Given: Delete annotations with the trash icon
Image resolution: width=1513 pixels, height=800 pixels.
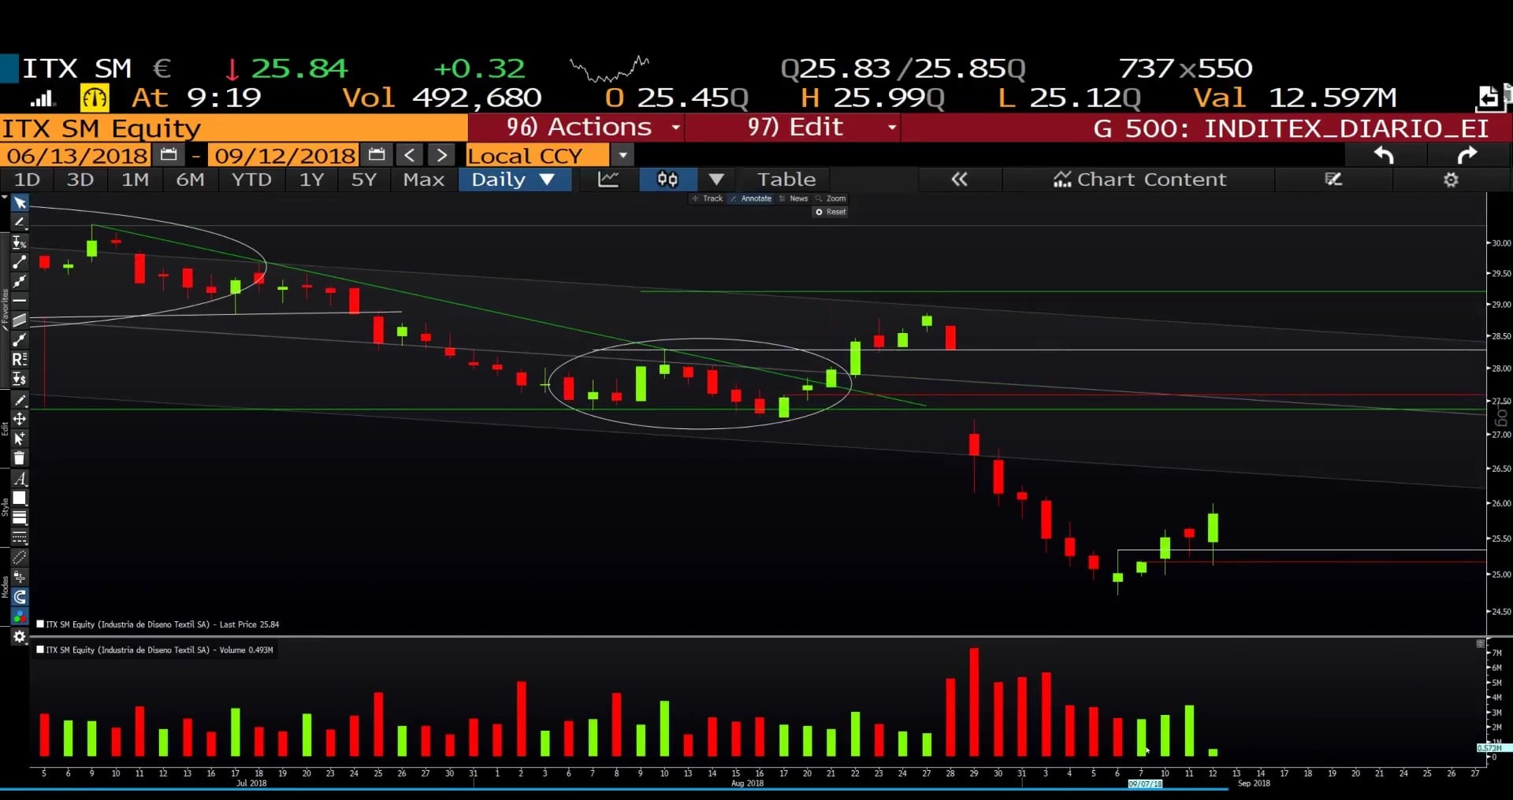Looking at the screenshot, I should pyautogui.click(x=20, y=458).
